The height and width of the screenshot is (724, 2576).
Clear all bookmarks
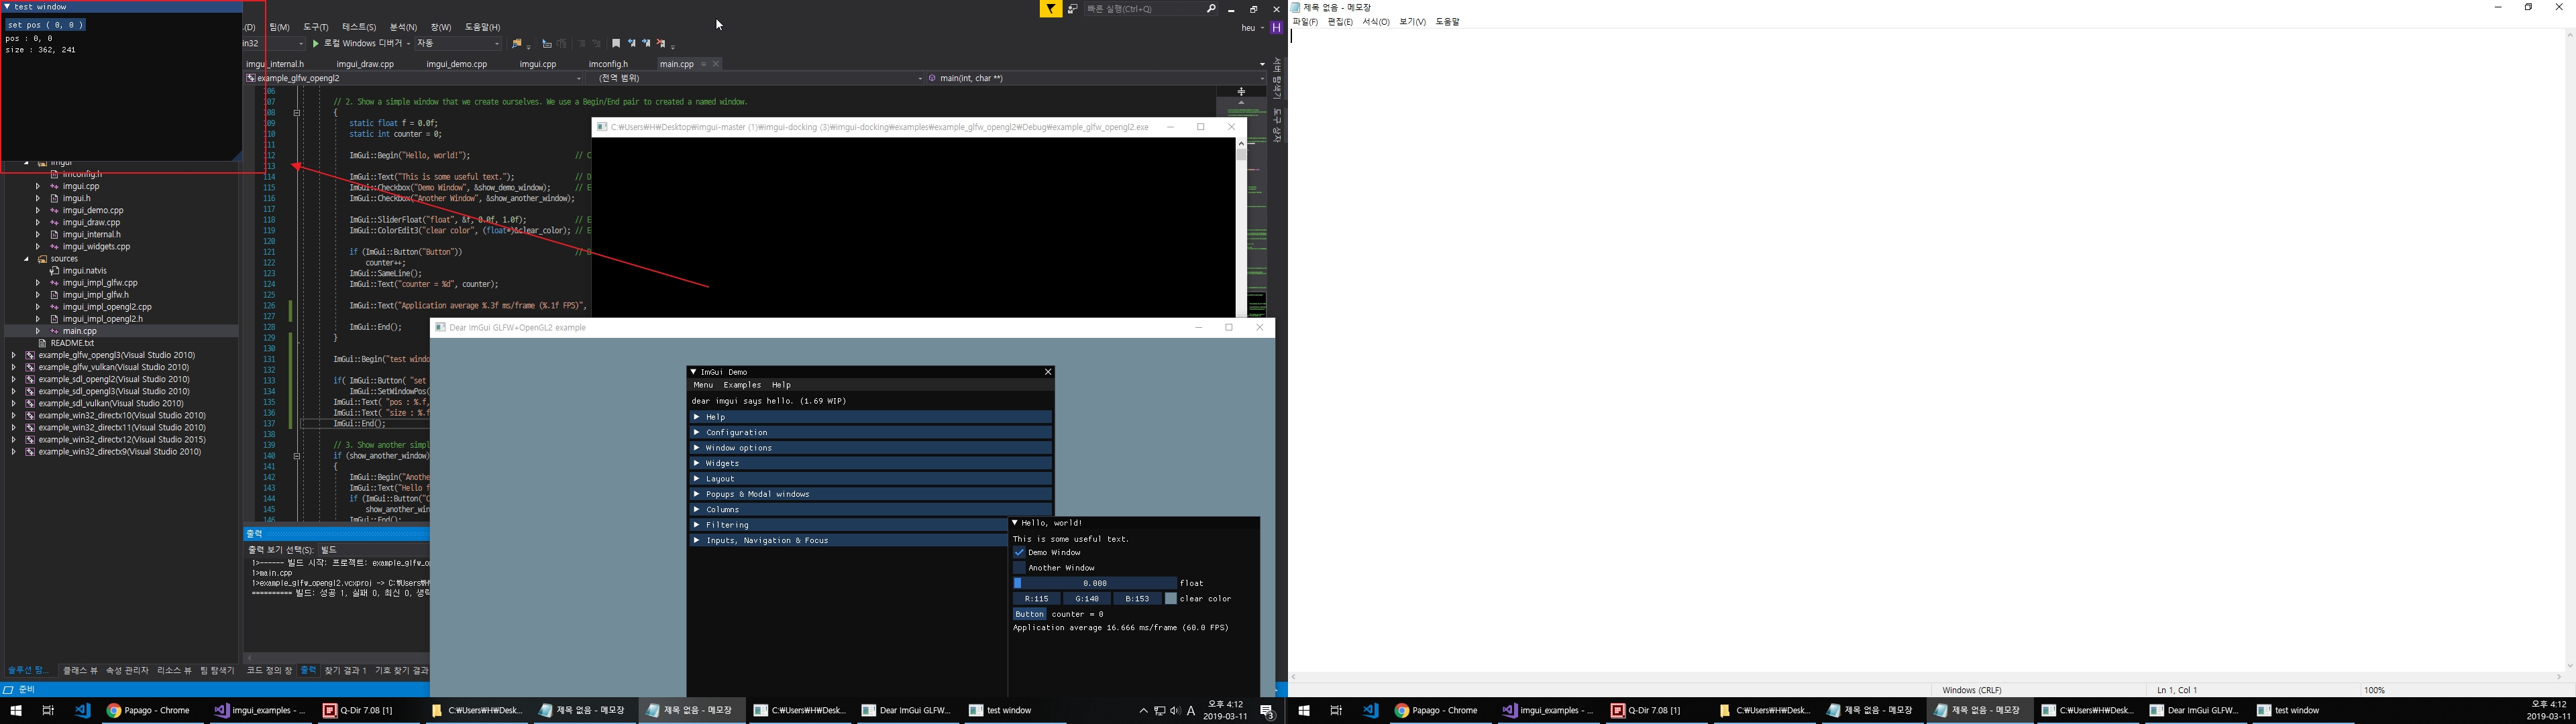click(661, 43)
